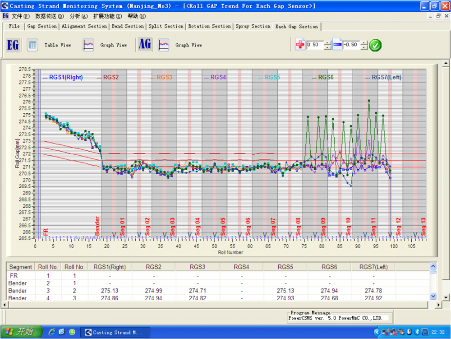Switch to Spray Section tab
451x339 pixels.
(x=253, y=26)
